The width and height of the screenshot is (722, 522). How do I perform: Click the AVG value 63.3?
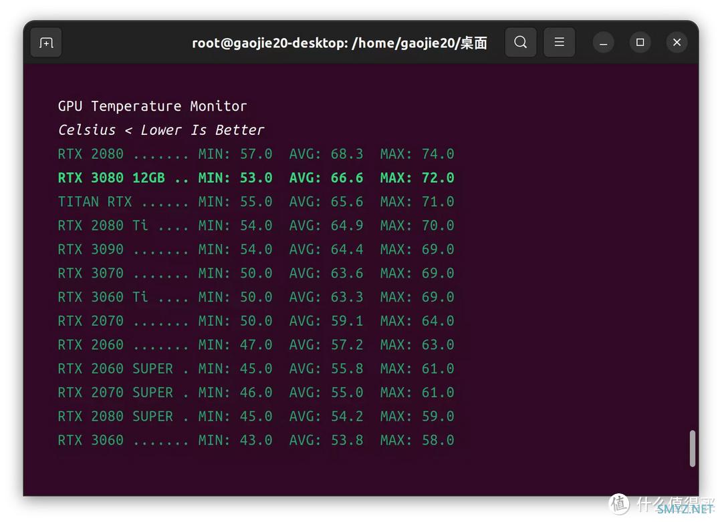point(347,298)
